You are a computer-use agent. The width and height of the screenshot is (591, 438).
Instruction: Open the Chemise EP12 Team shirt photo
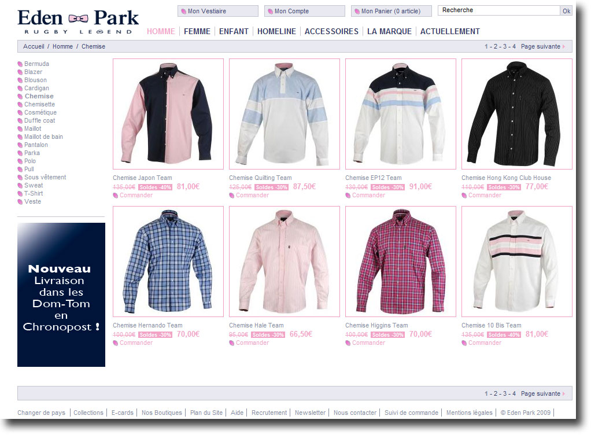[x=401, y=114]
